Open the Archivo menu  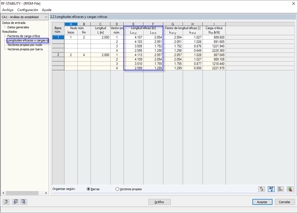coord(7,10)
